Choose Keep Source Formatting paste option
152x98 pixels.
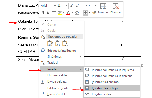[x=50, y=43]
